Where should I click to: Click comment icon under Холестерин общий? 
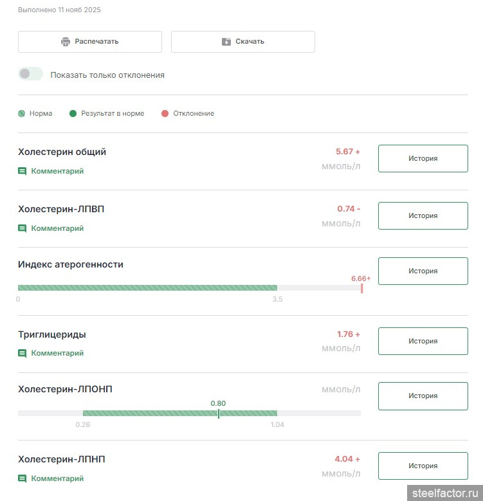click(23, 171)
